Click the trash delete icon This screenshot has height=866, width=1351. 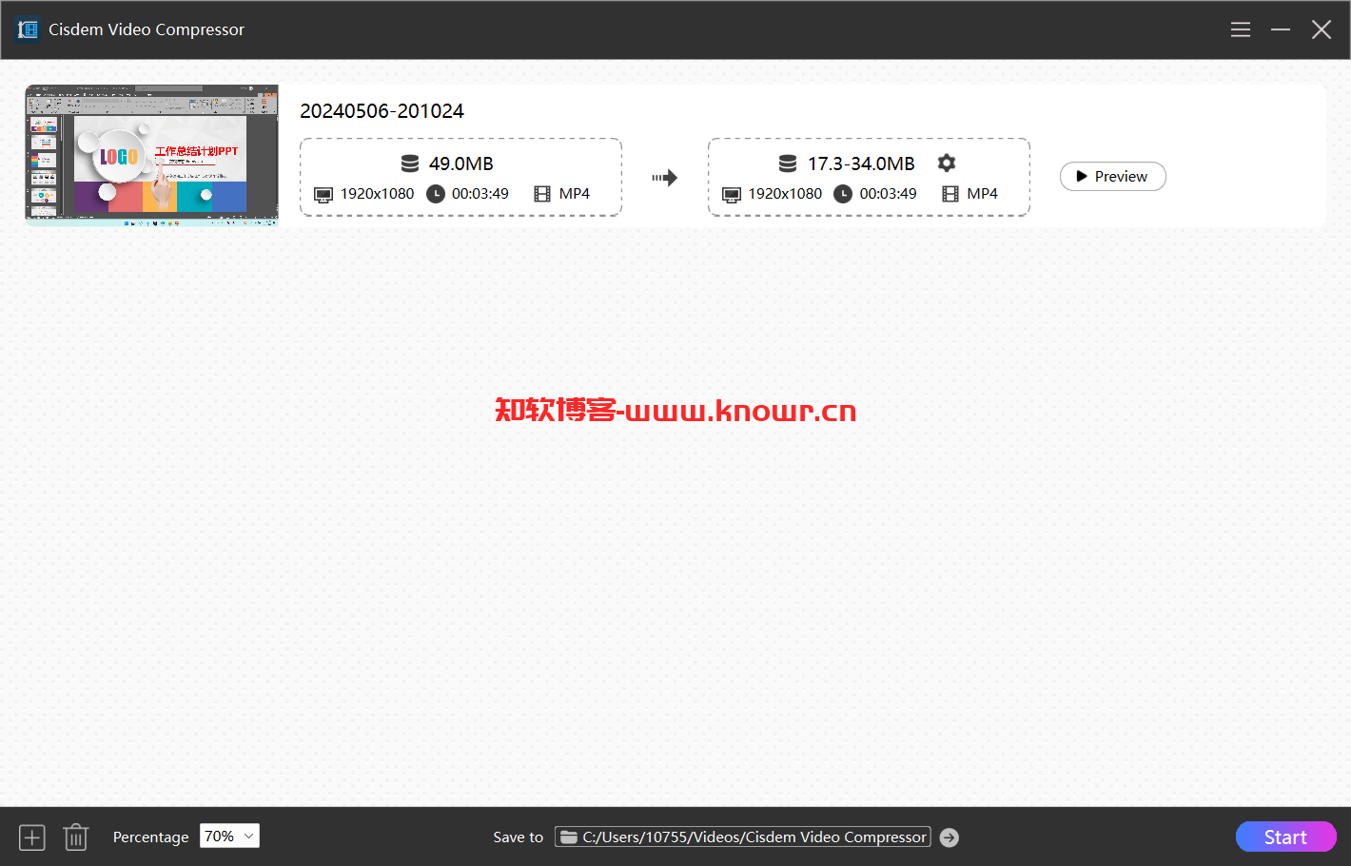[x=76, y=837]
